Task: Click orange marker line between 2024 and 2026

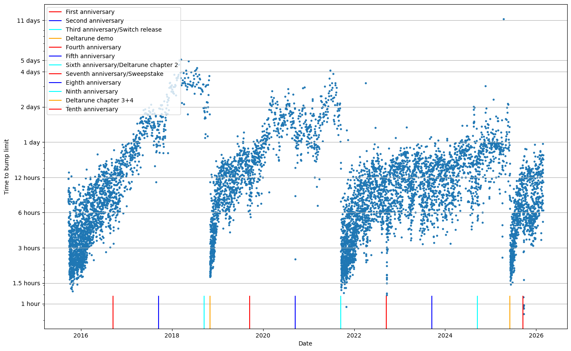Action: [510, 312]
